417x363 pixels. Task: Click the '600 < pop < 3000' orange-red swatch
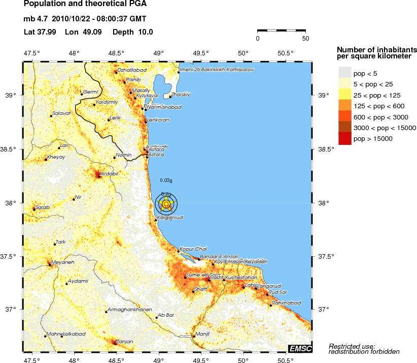[344, 117]
